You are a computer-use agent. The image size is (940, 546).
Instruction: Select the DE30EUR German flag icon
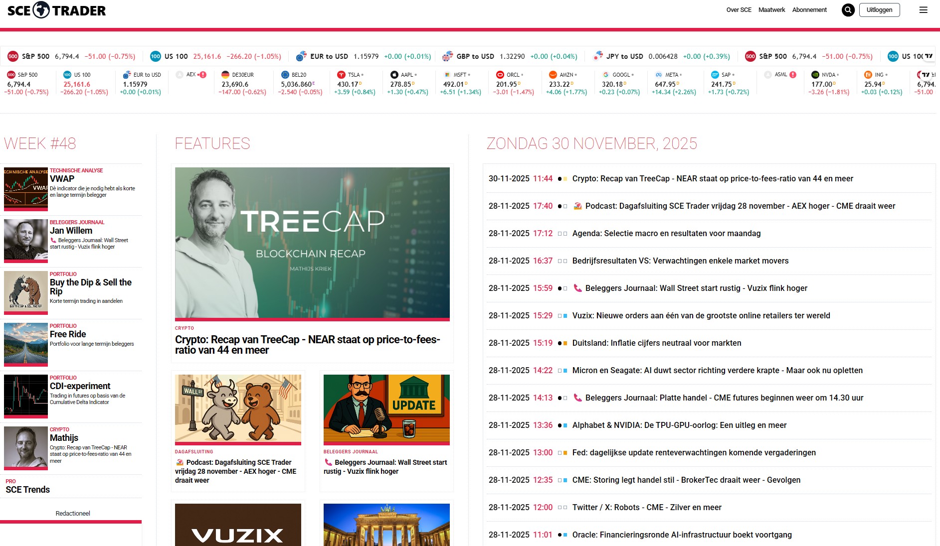[x=225, y=75]
